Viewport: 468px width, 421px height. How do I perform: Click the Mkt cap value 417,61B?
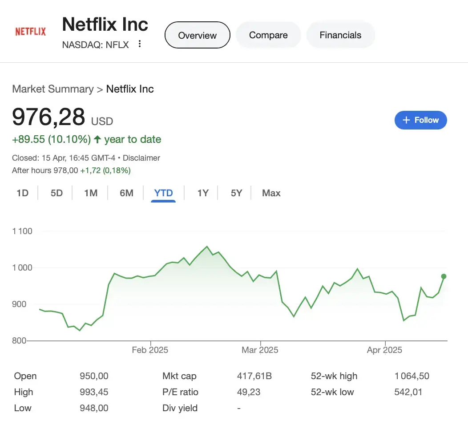coord(254,376)
